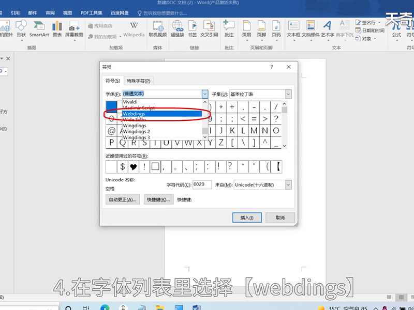Switch to the 特殊字符 tab
Screen dimensions: 414x310
pos(139,81)
